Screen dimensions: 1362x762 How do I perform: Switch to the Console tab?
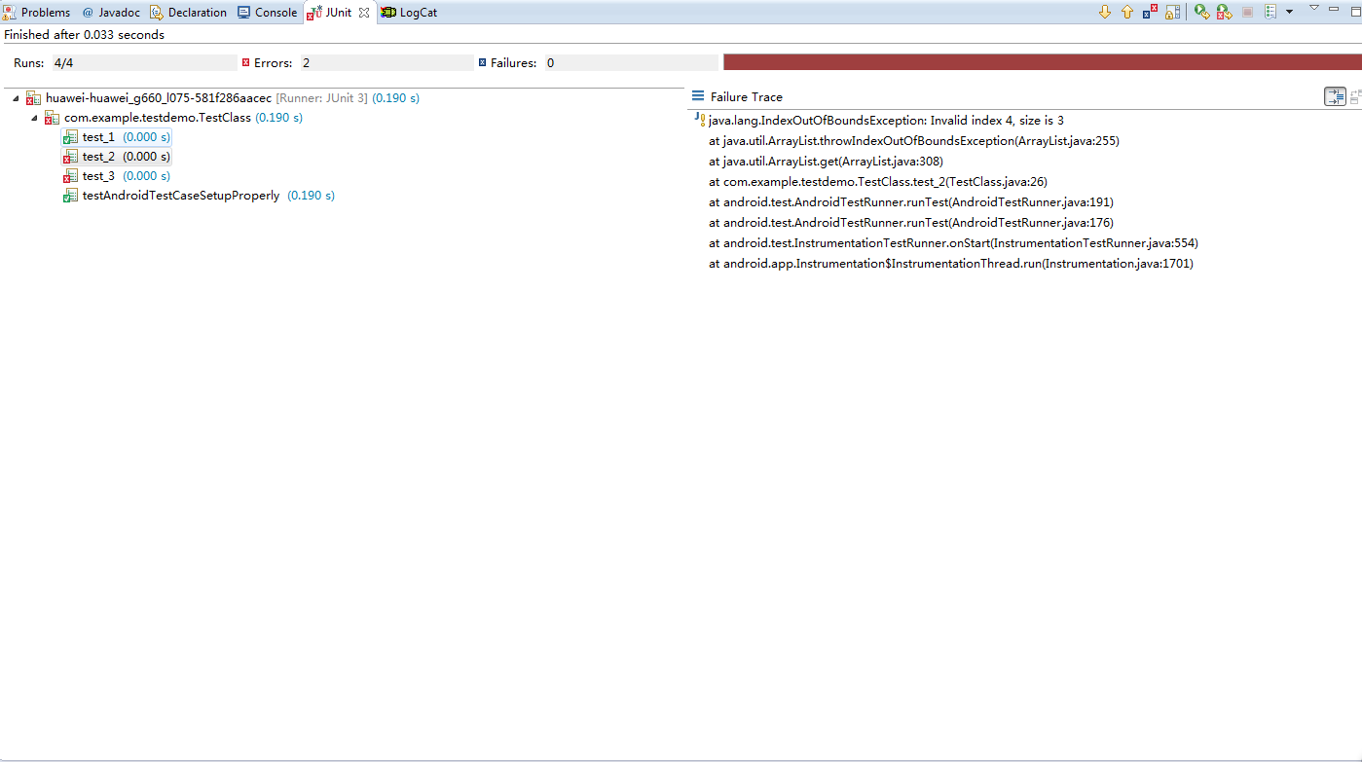tap(268, 13)
